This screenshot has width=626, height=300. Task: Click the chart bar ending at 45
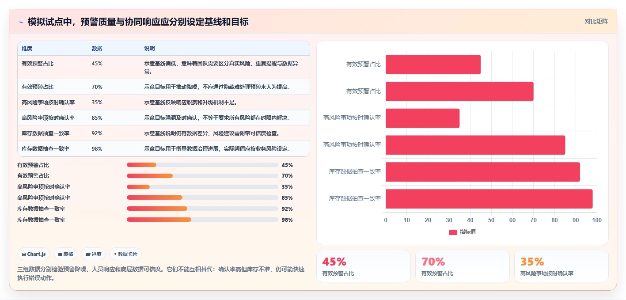click(x=433, y=65)
